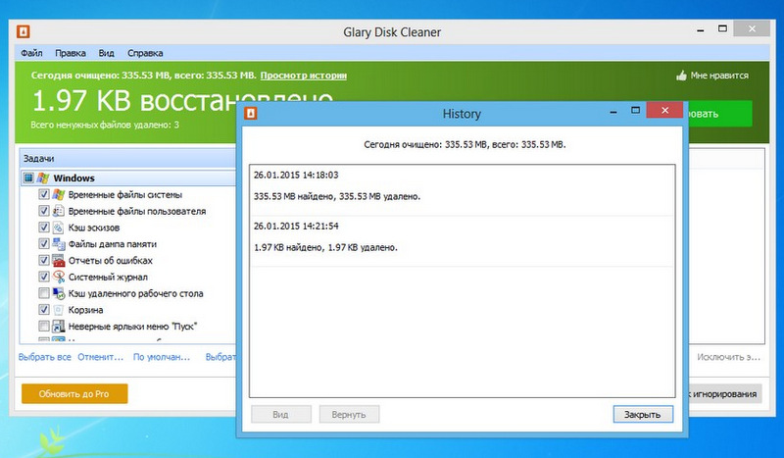Screen dimensions: 784x458
Task: Click the Мне нравится link
Action: tap(719, 76)
